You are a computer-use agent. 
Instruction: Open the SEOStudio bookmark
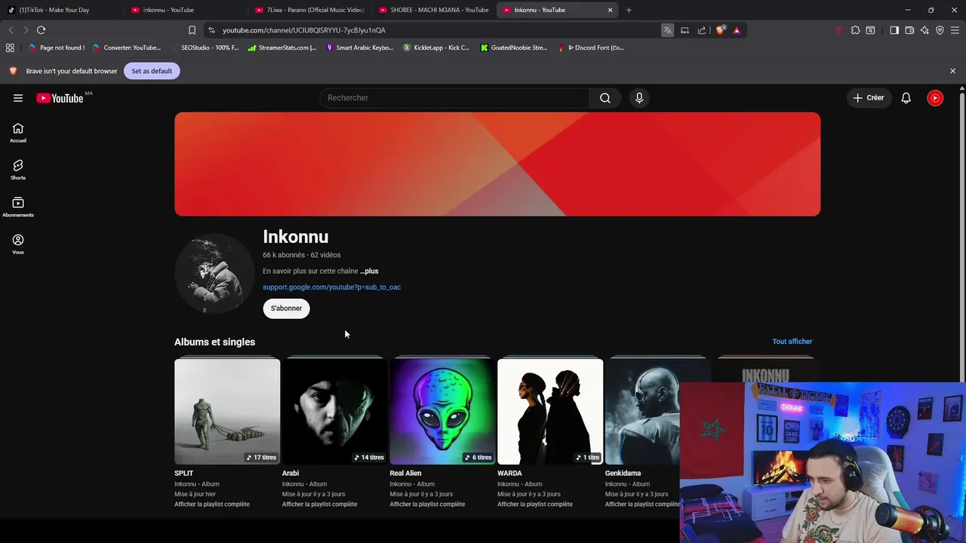point(205,48)
